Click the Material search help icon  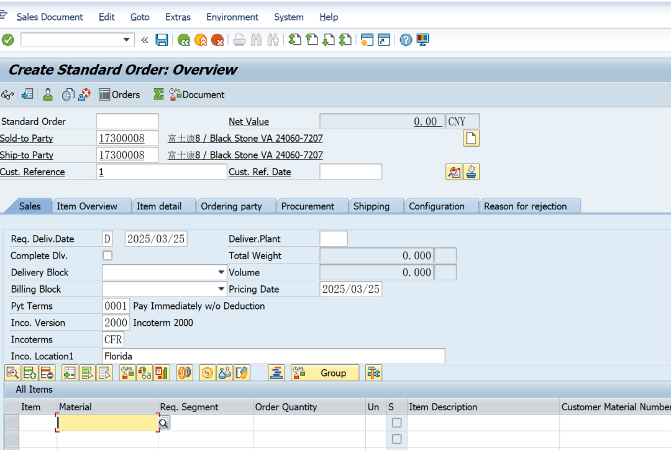pyautogui.click(x=164, y=423)
